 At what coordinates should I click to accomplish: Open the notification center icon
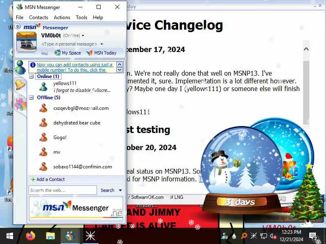(313, 236)
